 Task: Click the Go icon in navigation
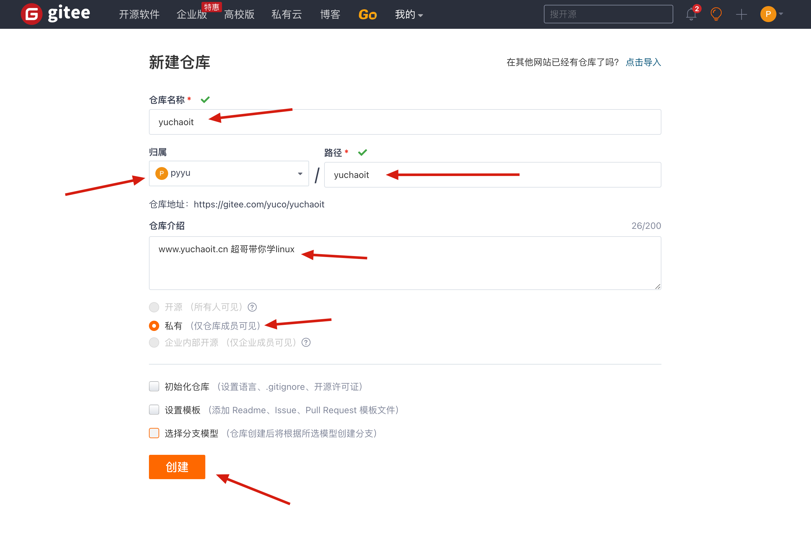[367, 15]
